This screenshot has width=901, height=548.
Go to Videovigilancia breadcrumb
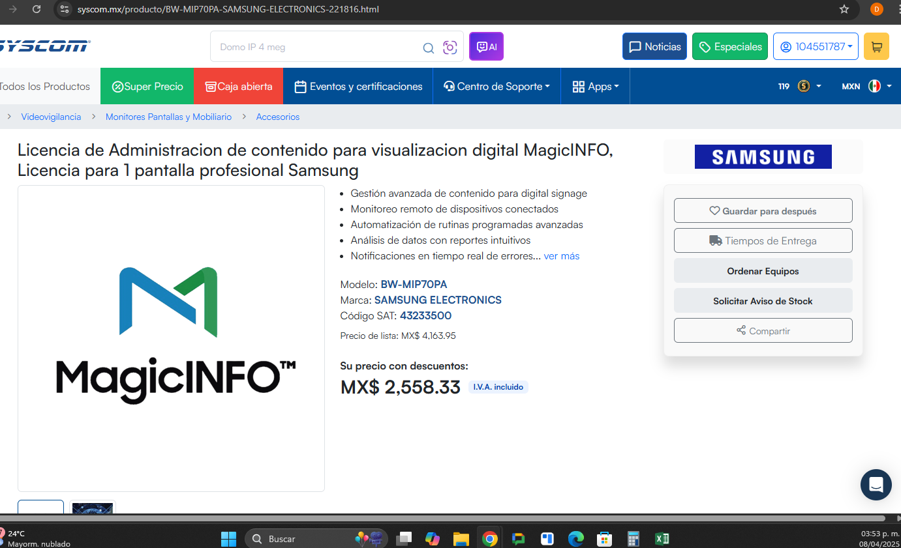51,117
